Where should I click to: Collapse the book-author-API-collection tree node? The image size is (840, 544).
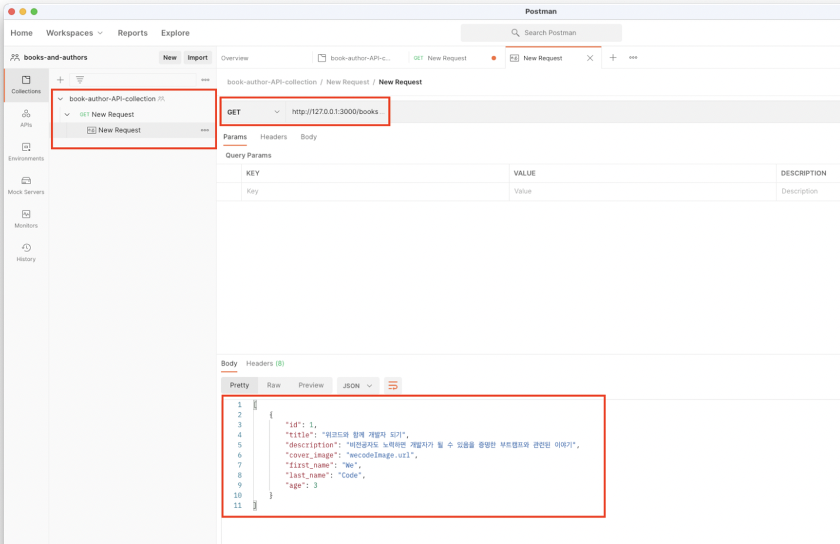tap(60, 99)
